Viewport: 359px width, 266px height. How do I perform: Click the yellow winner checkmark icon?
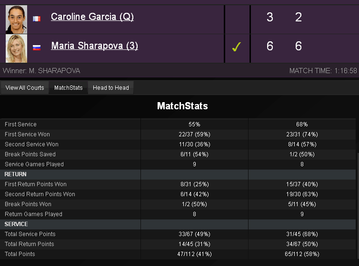pyautogui.click(x=237, y=47)
